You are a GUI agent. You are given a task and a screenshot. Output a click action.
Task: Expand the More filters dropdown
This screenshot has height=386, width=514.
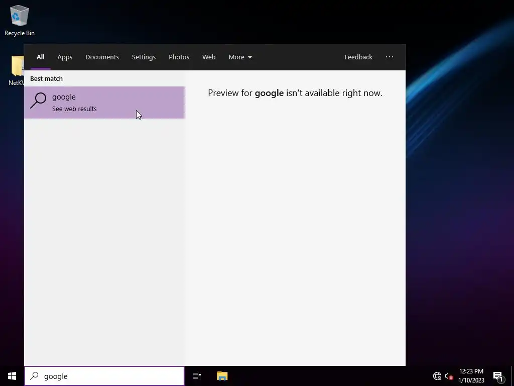pyautogui.click(x=240, y=57)
